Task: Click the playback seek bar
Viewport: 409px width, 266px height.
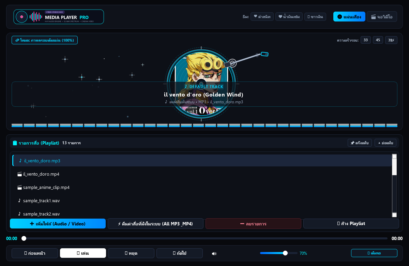Action: (204, 238)
